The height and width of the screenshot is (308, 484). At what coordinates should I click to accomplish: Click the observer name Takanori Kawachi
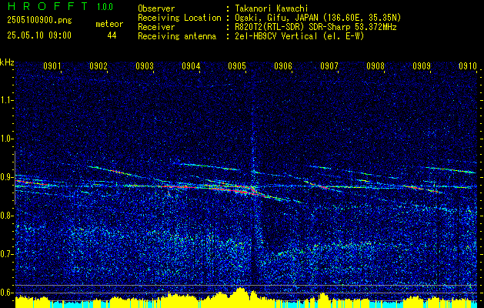point(271,8)
